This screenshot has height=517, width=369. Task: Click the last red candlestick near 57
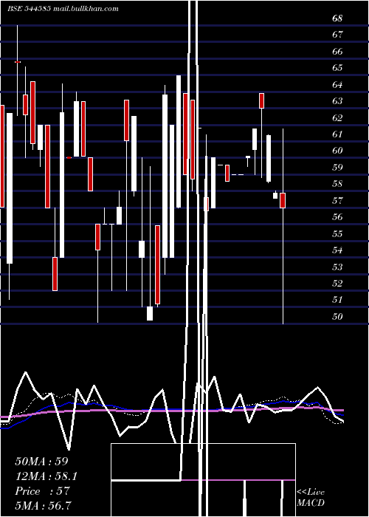point(283,200)
